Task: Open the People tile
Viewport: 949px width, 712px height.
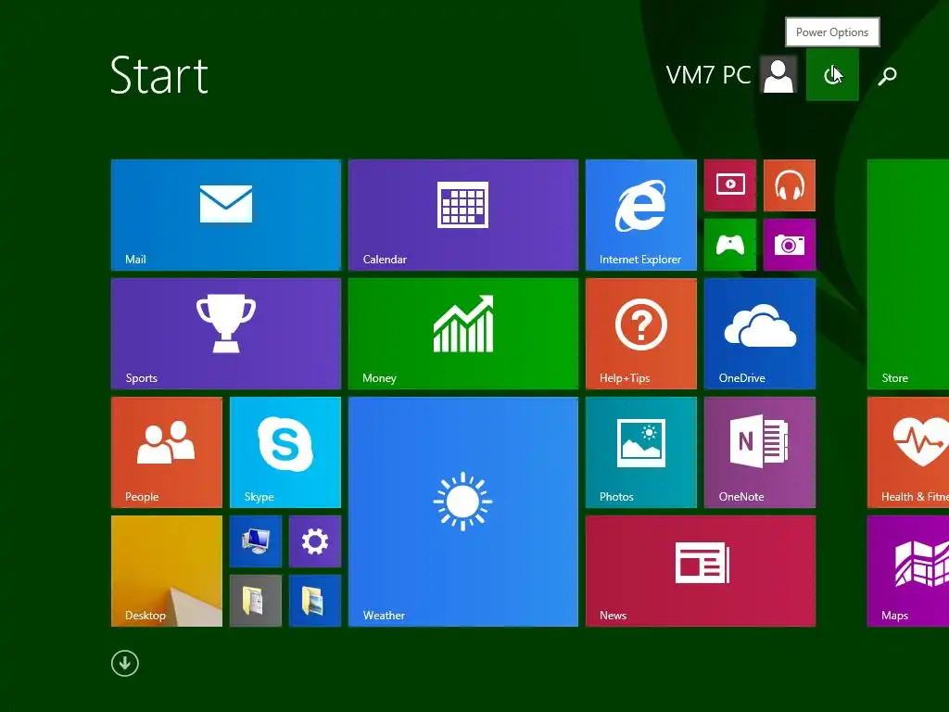Action: (167, 452)
